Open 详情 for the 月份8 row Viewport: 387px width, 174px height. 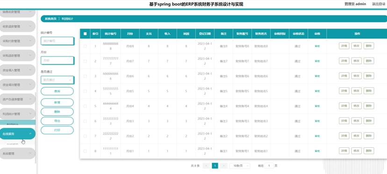pyautogui.click(x=344, y=46)
